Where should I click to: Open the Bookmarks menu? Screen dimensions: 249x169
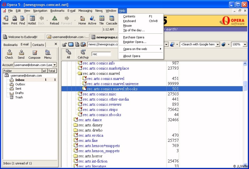pos(57,11)
